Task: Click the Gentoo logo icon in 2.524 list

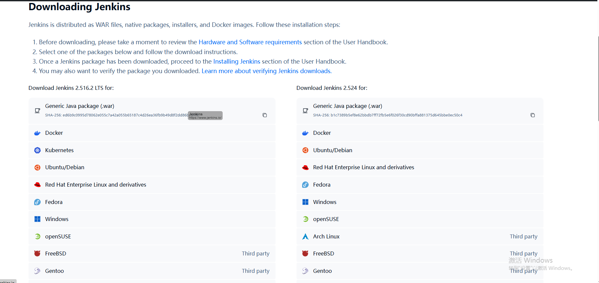Action: 305,271
